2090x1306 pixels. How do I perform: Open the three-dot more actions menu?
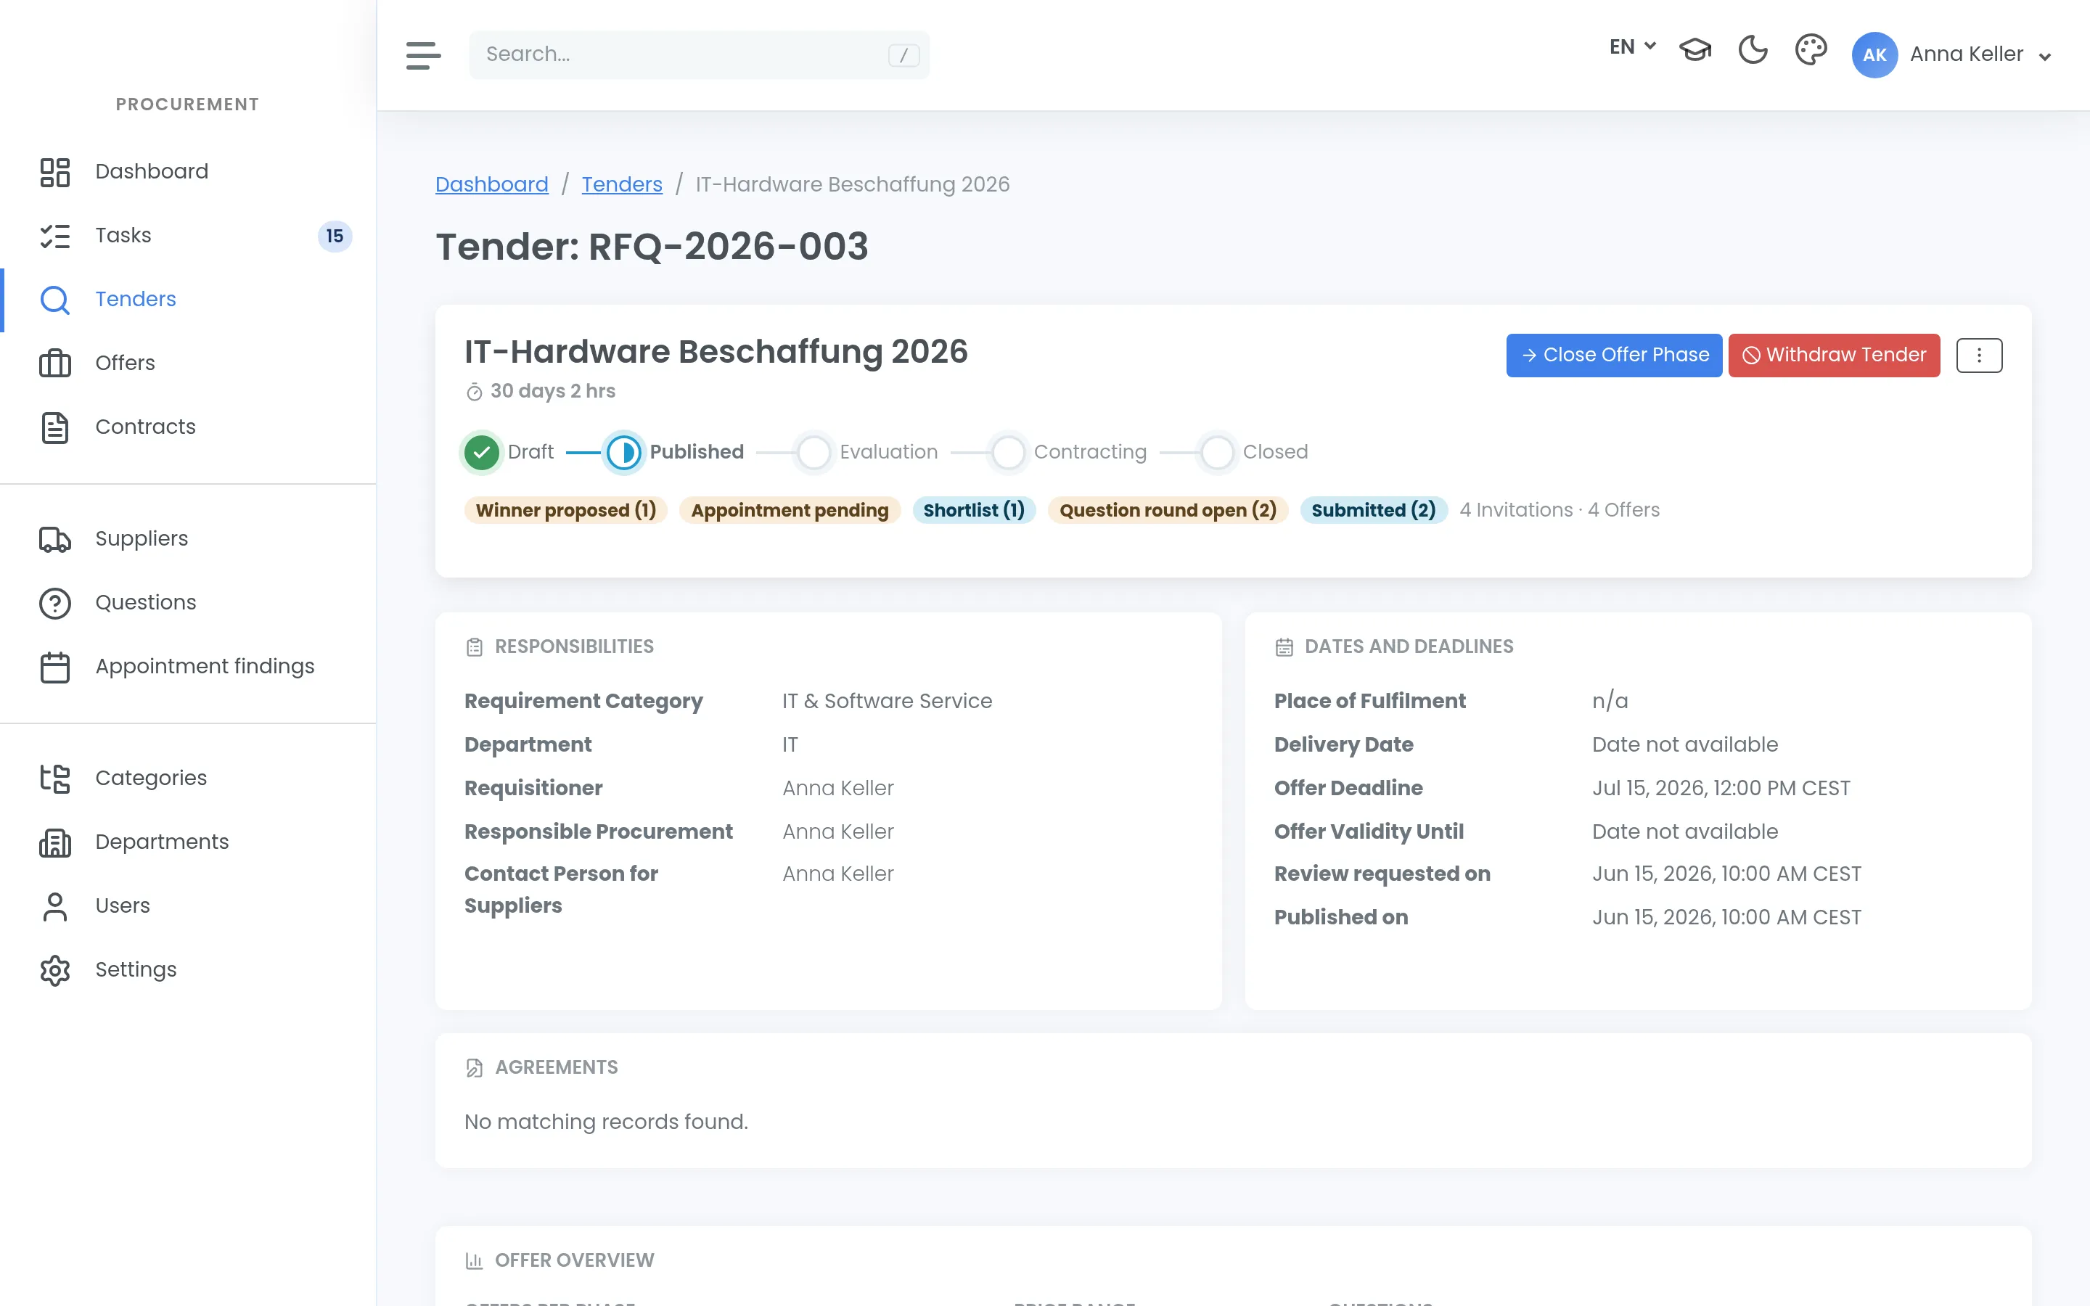(1978, 355)
